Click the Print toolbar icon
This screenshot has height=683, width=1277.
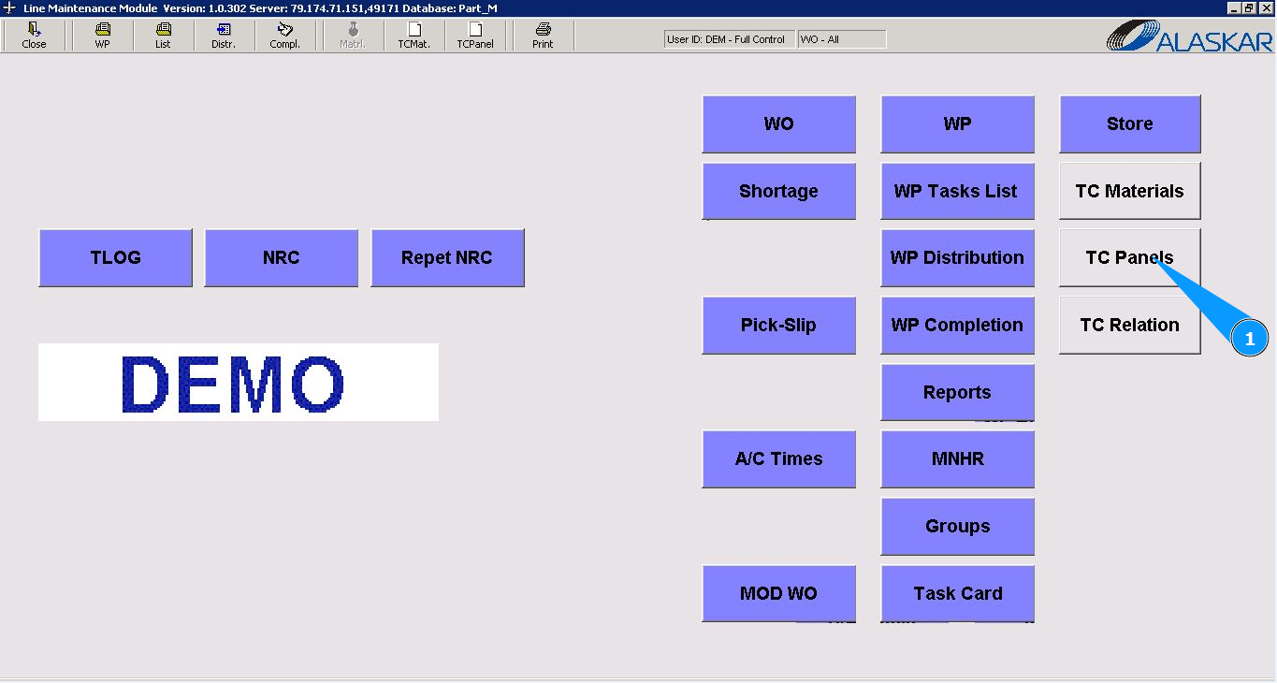(x=543, y=36)
